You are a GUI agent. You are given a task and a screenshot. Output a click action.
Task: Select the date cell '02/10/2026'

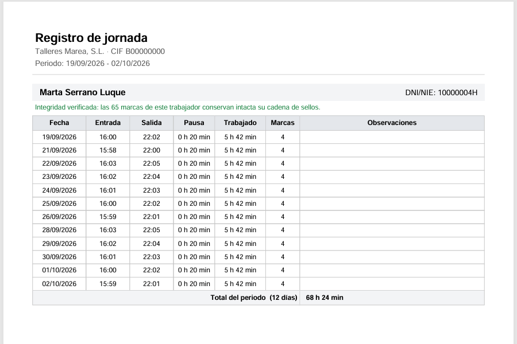pyautogui.click(x=59, y=284)
